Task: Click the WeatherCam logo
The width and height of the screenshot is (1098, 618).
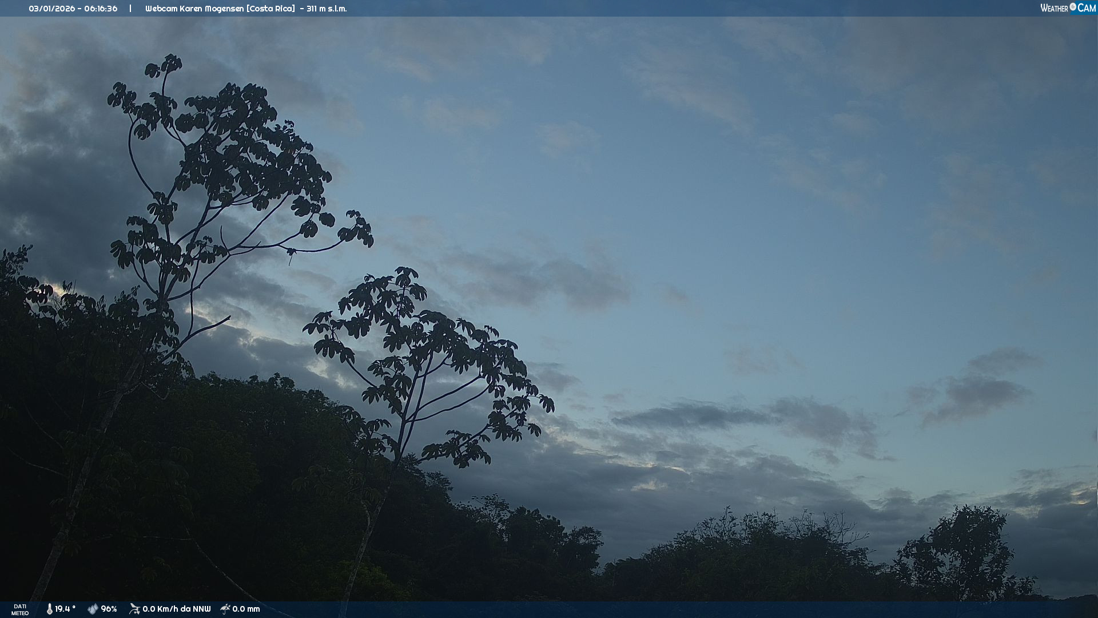Action: pos(1068,8)
